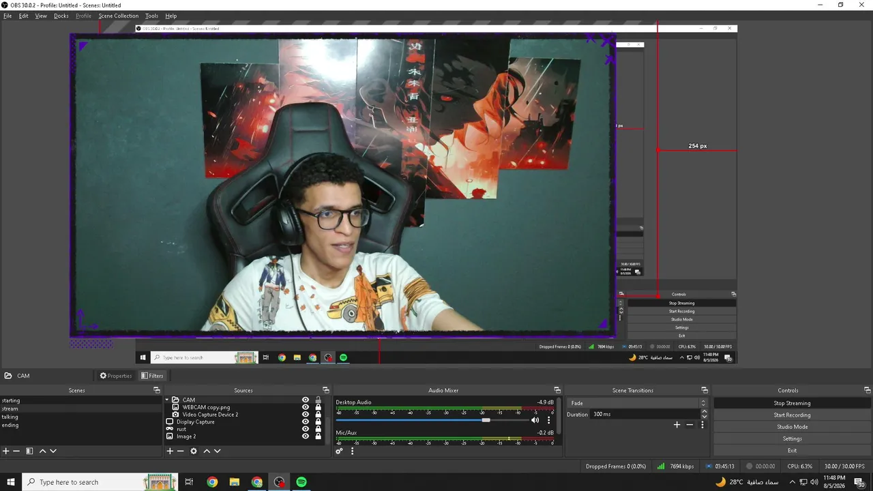The width and height of the screenshot is (873, 491).
Task: Open the Edit menu
Action: pyautogui.click(x=23, y=16)
